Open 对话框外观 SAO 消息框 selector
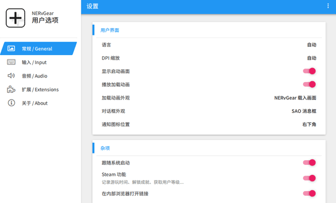The height and width of the screenshot is (203, 336). (304, 111)
